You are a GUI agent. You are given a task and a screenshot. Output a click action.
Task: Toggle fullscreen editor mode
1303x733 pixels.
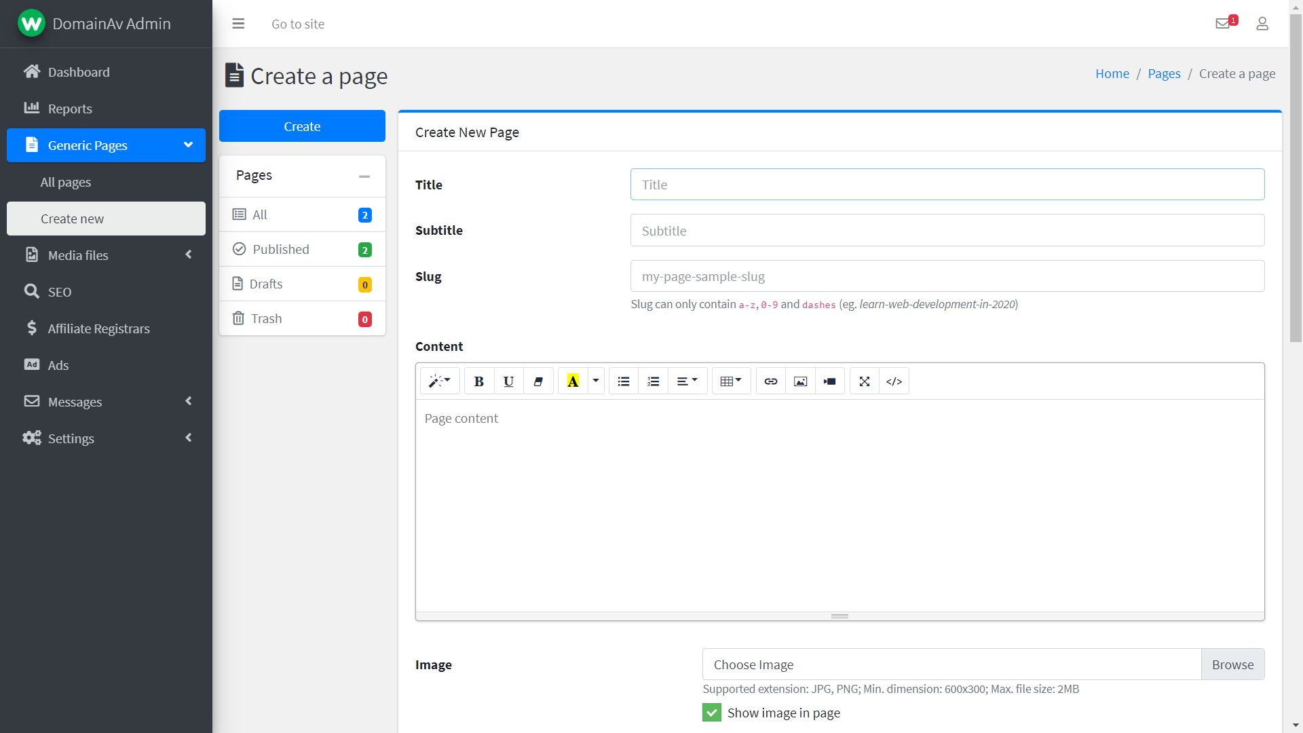[x=864, y=381]
